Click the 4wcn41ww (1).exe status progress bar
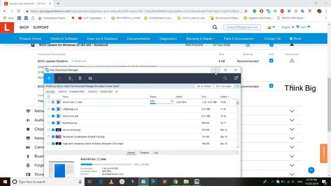Image resolution: width=331 pixels, height=186 pixels. [162, 103]
